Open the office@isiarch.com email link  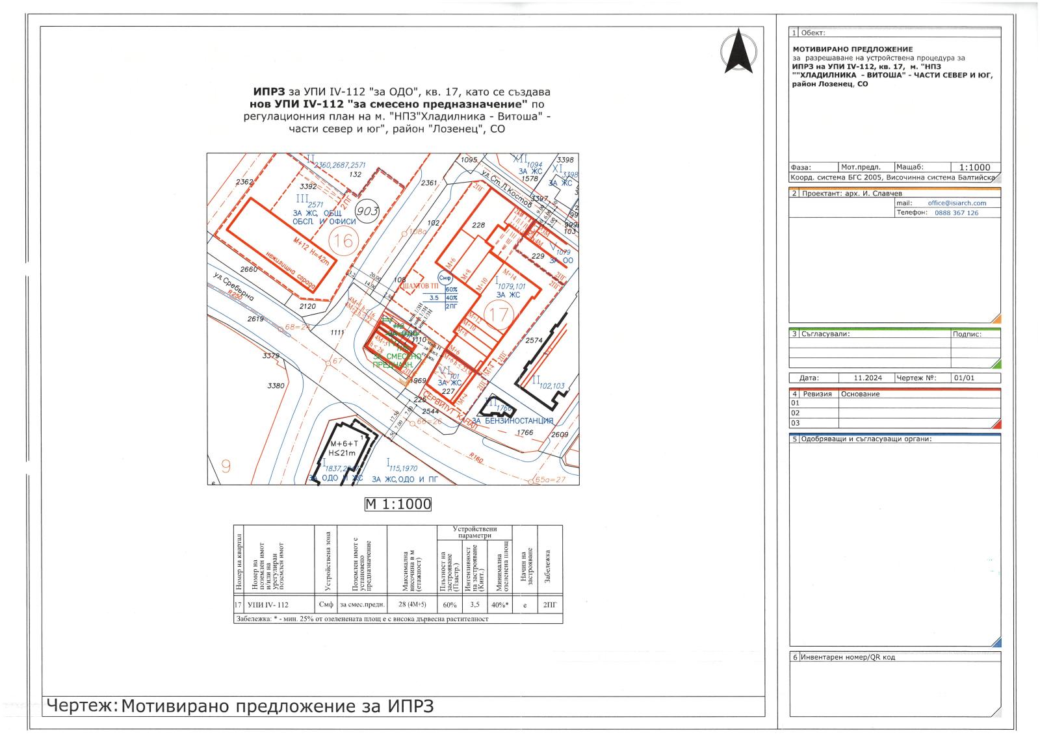click(956, 203)
